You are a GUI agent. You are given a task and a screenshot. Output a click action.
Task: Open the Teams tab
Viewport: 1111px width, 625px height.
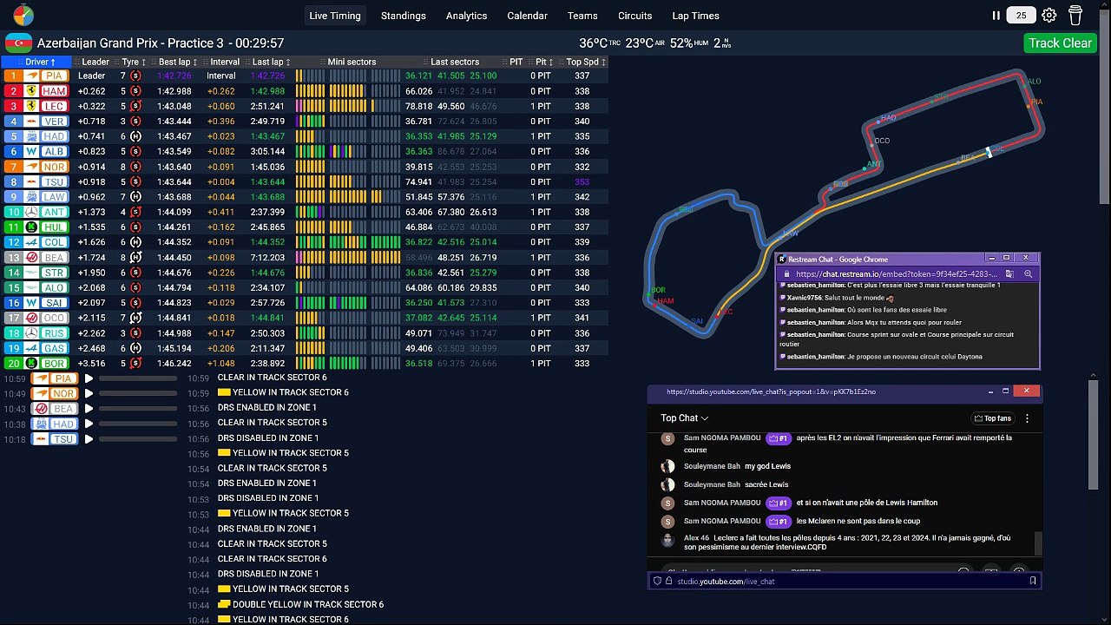pyautogui.click(x=582, y=16)
